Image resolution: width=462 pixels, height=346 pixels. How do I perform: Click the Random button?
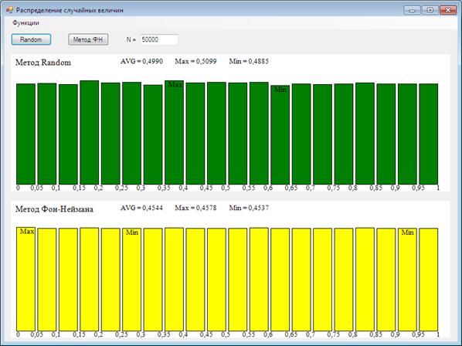(x=31, y=39)
